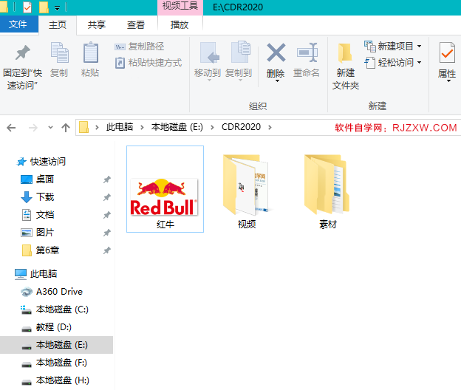
Task: Click Quick access (快速访问) in sidebar
Action: 41,162
